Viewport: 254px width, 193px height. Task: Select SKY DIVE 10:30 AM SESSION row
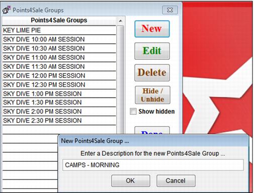pos(59,48)
